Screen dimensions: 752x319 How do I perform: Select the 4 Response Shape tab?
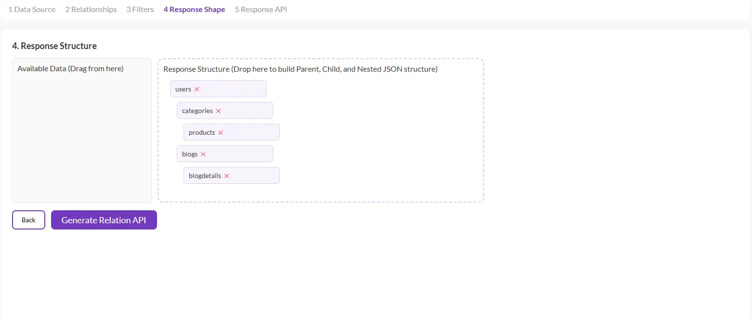[194, 10]
